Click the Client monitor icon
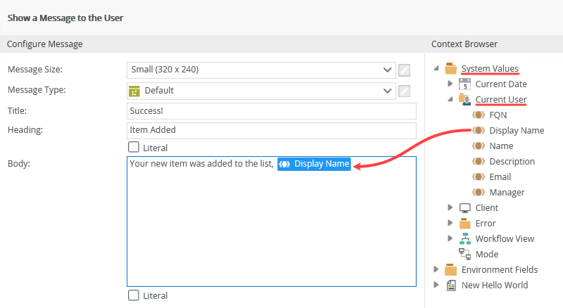 click(464, 208)
